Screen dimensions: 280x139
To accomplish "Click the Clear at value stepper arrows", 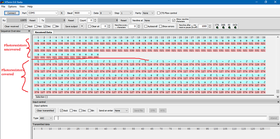I will [109, 26].
